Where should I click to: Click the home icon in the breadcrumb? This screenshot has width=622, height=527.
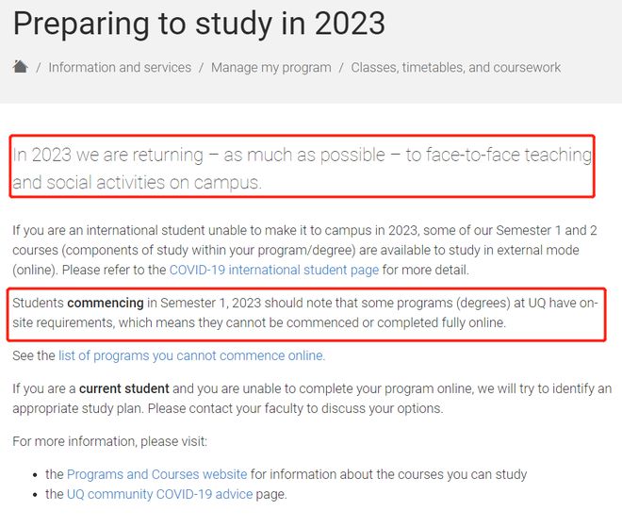(20, 66)
